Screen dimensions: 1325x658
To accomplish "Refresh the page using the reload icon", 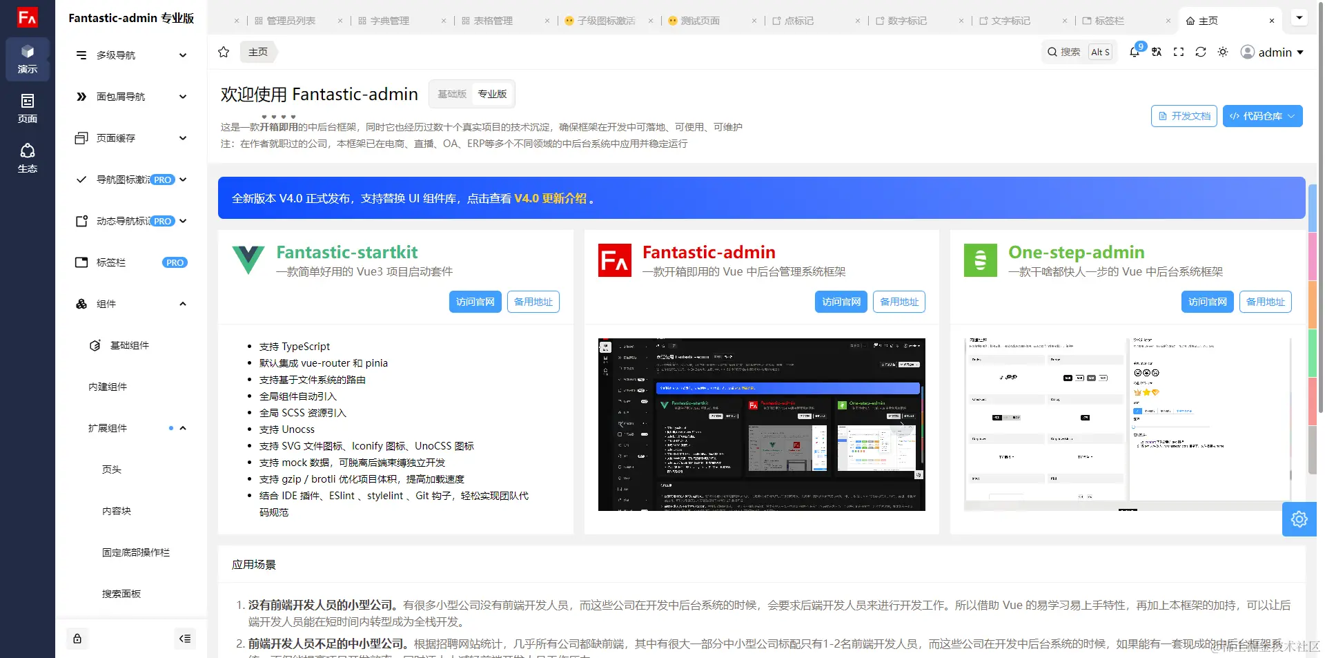I will coord(1201,52).
